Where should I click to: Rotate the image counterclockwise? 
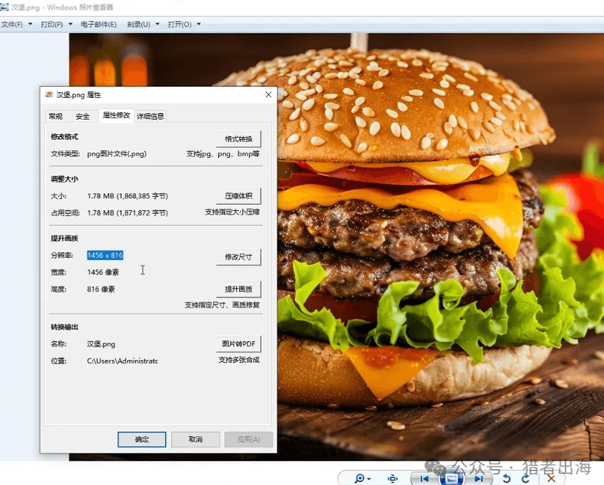coord(507,478)
